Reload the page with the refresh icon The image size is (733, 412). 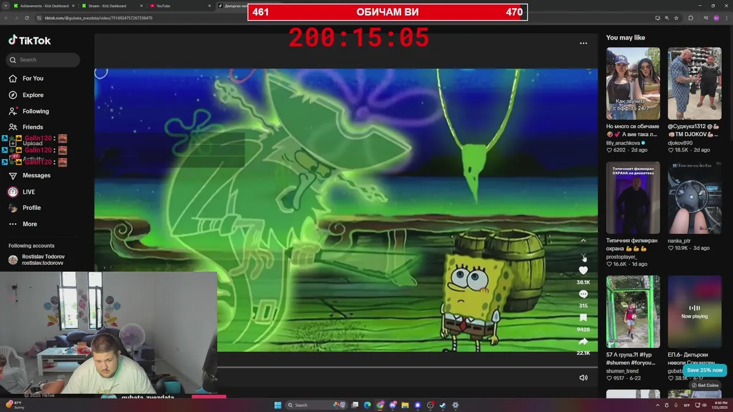tap(26, 18)
